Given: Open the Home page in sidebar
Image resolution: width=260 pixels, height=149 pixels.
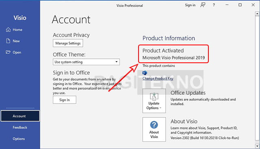Looking at the screenshot, I should click(14, 30).
